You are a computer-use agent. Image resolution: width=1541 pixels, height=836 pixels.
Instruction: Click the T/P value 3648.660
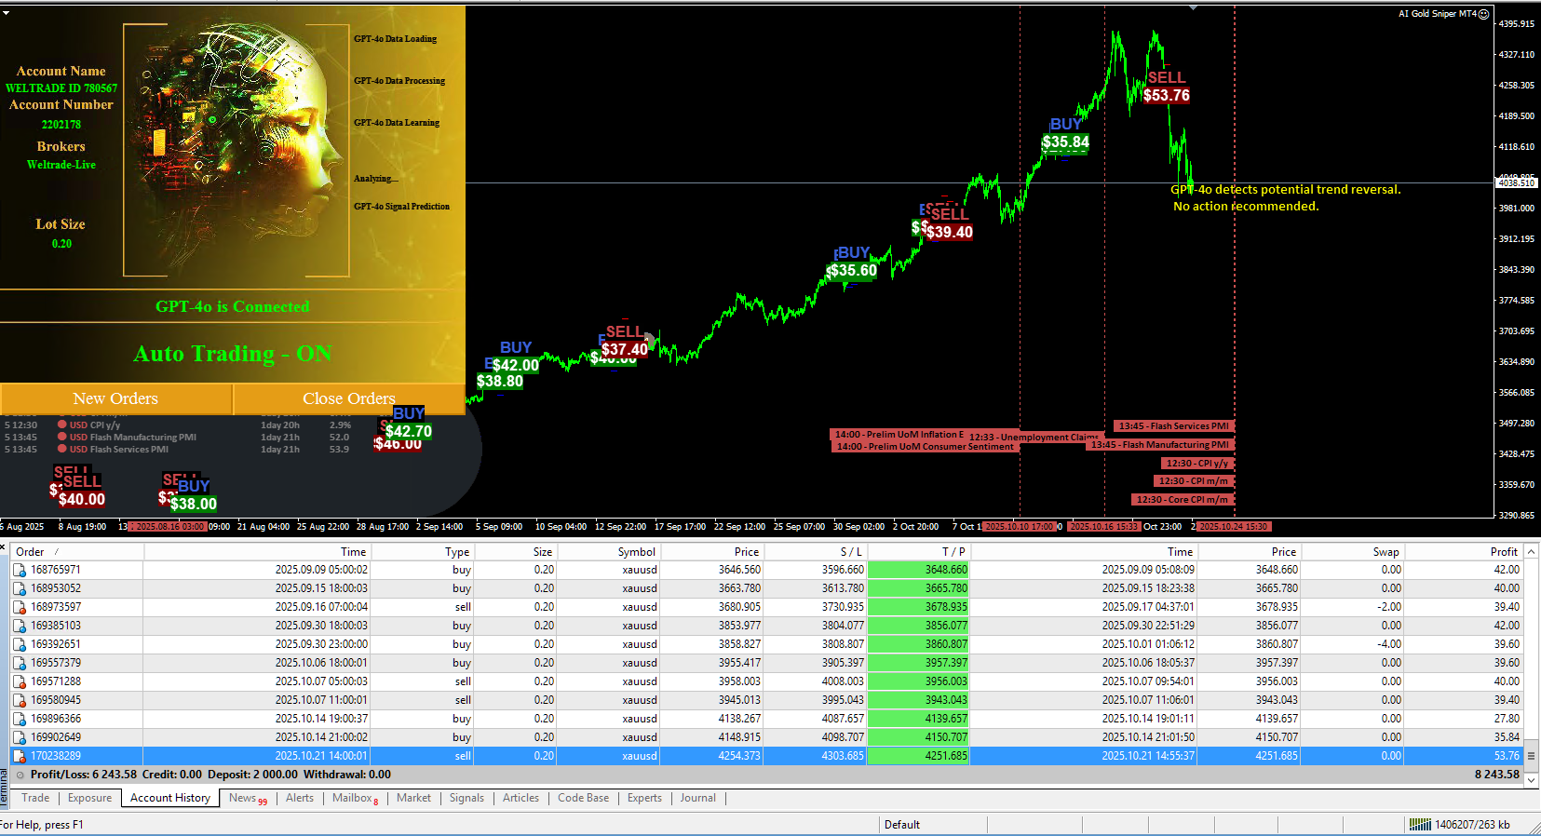pyautogui.click(x=946, y=570)
